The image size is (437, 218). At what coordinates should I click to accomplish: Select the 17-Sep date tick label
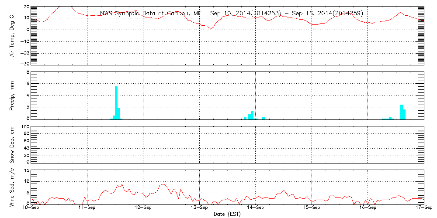[423, 208]
